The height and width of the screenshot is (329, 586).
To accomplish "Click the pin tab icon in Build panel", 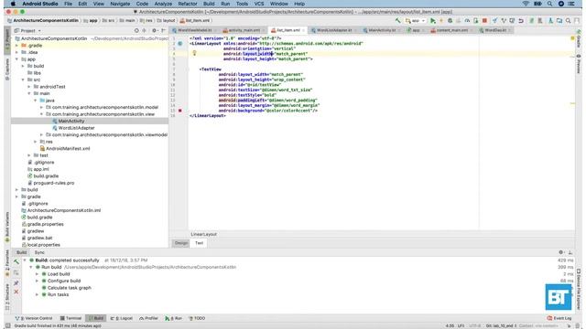I will [16, 283].
